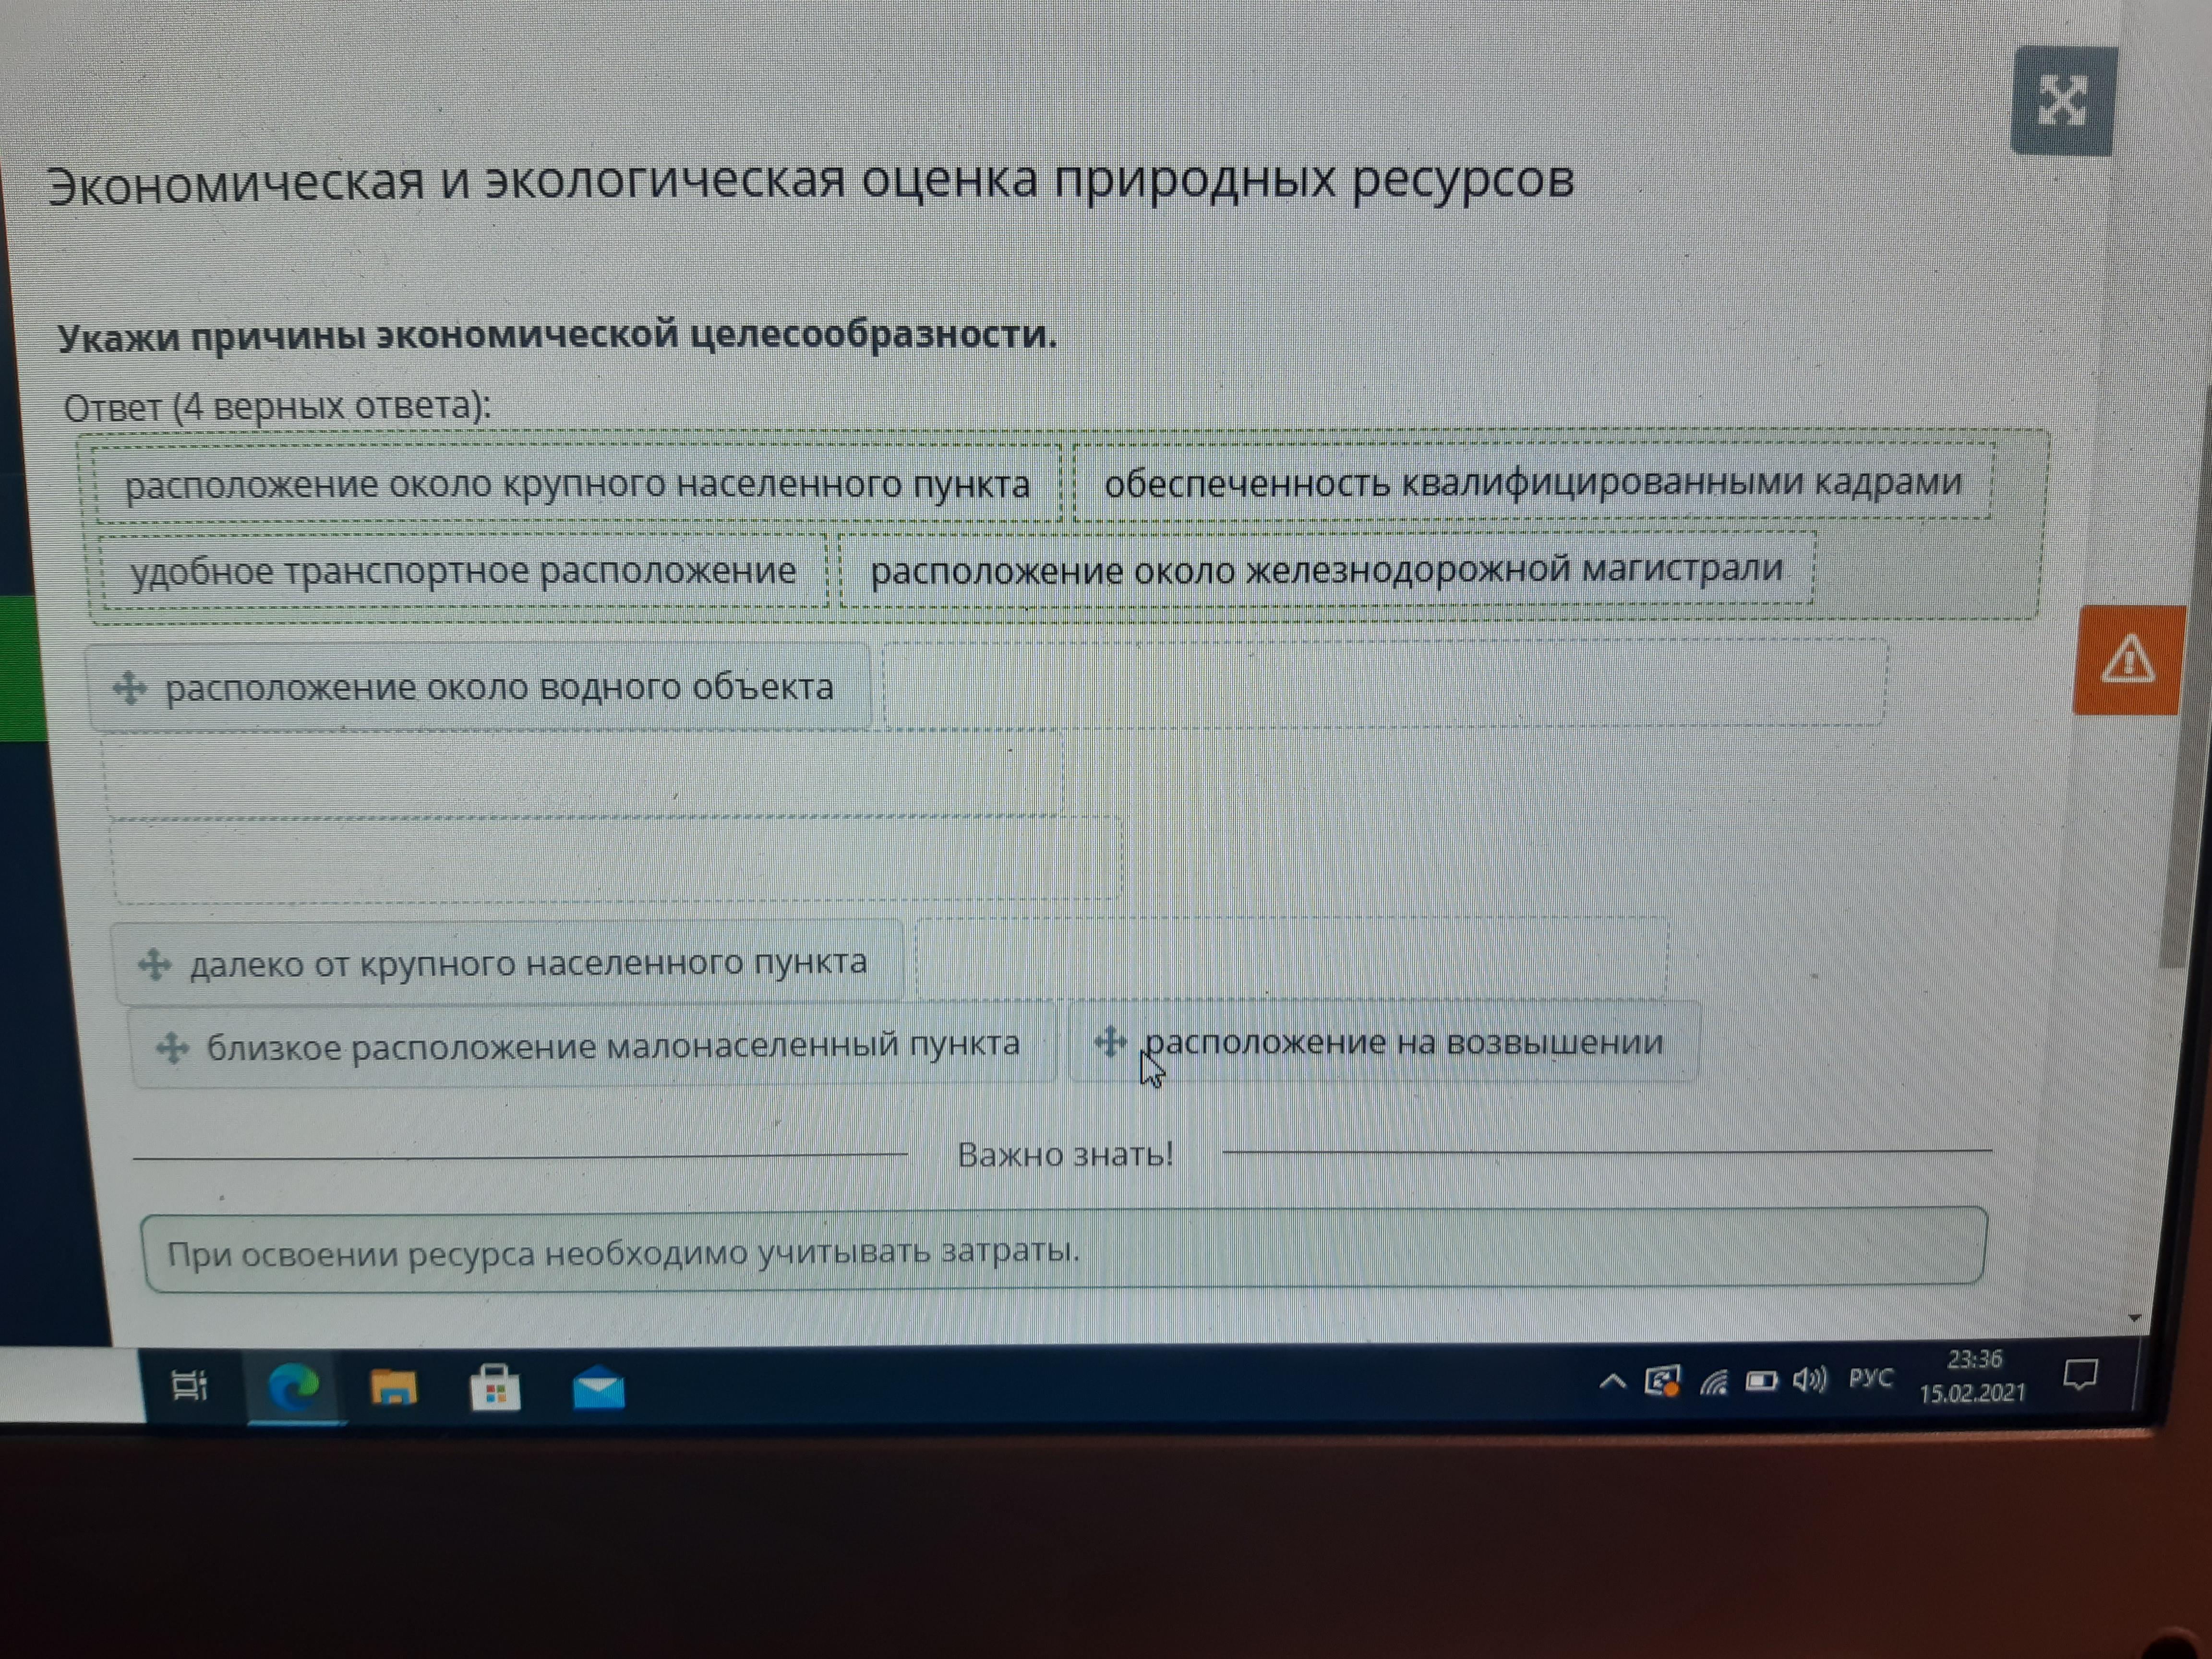Screen dimensions: 2212x1659
Task: Click the fullscreen expand icon
Action: (x=2063, y=101)
